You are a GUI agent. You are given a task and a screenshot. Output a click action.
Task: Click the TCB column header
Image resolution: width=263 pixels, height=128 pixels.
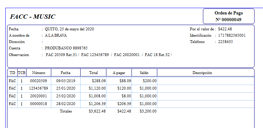click(x=22, y=73)
